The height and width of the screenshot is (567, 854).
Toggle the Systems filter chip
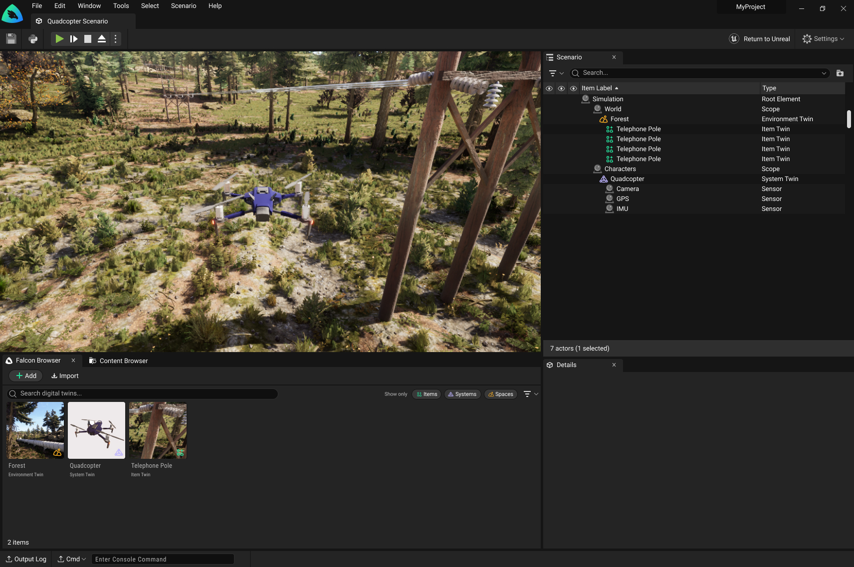click(462, 394)
